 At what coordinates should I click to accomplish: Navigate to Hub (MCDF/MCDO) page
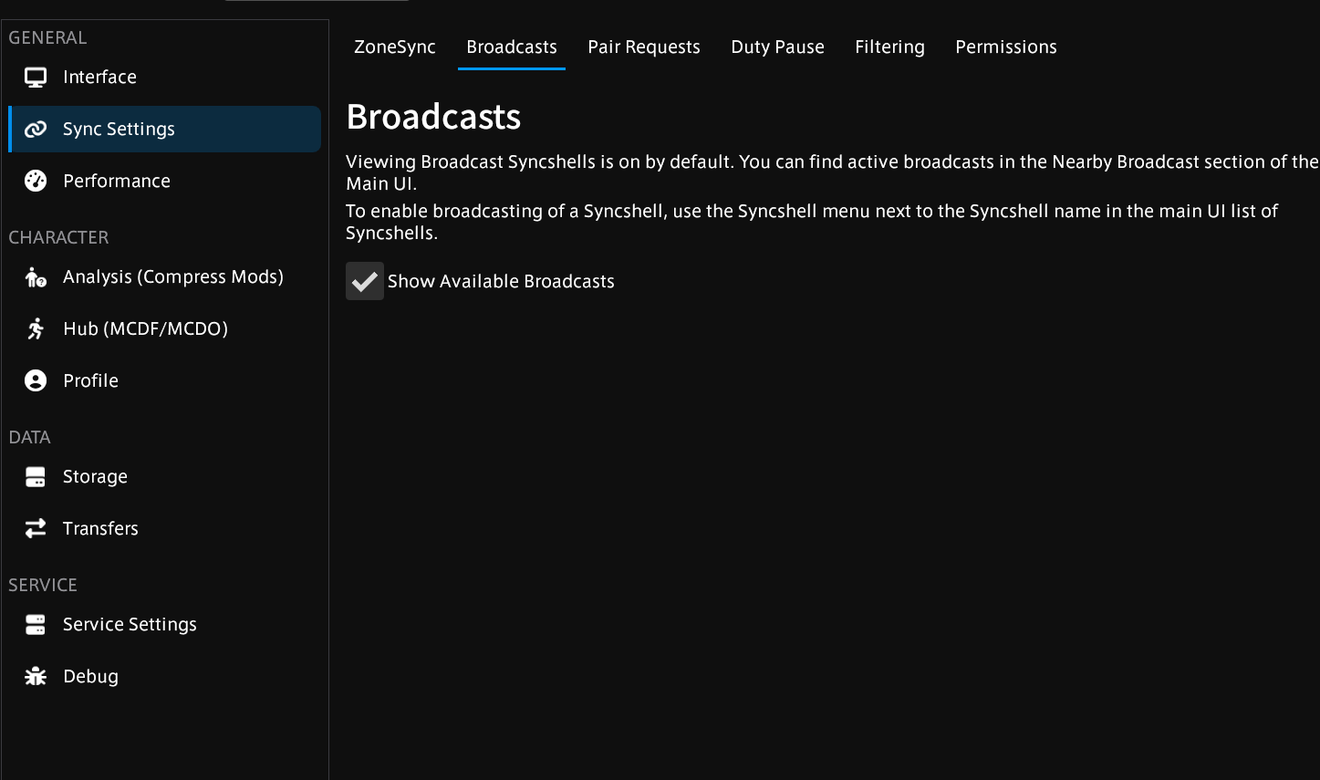point(145,329)
